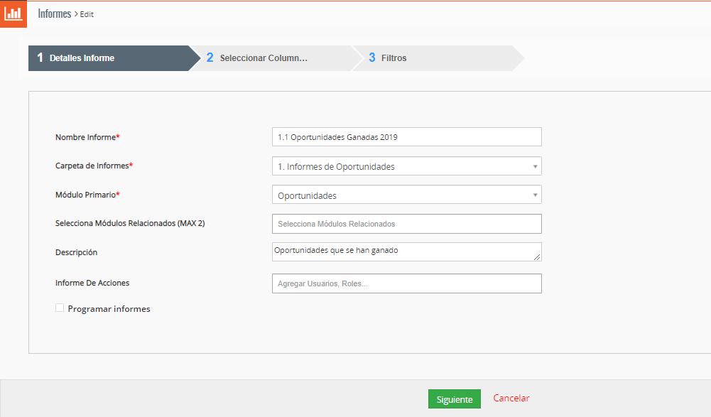The image size is (711, 417).
Task: Focus the Selecciona Módulos Relacionados field
Action: tap(406, 224)
